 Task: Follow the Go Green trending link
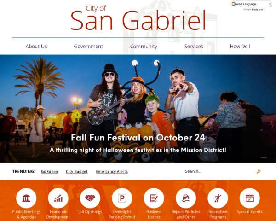50,171
